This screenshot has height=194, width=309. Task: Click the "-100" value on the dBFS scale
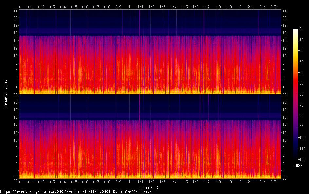coord(302,138)
